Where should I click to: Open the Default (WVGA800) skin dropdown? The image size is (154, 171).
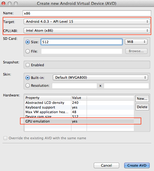[x=100, y=77]
